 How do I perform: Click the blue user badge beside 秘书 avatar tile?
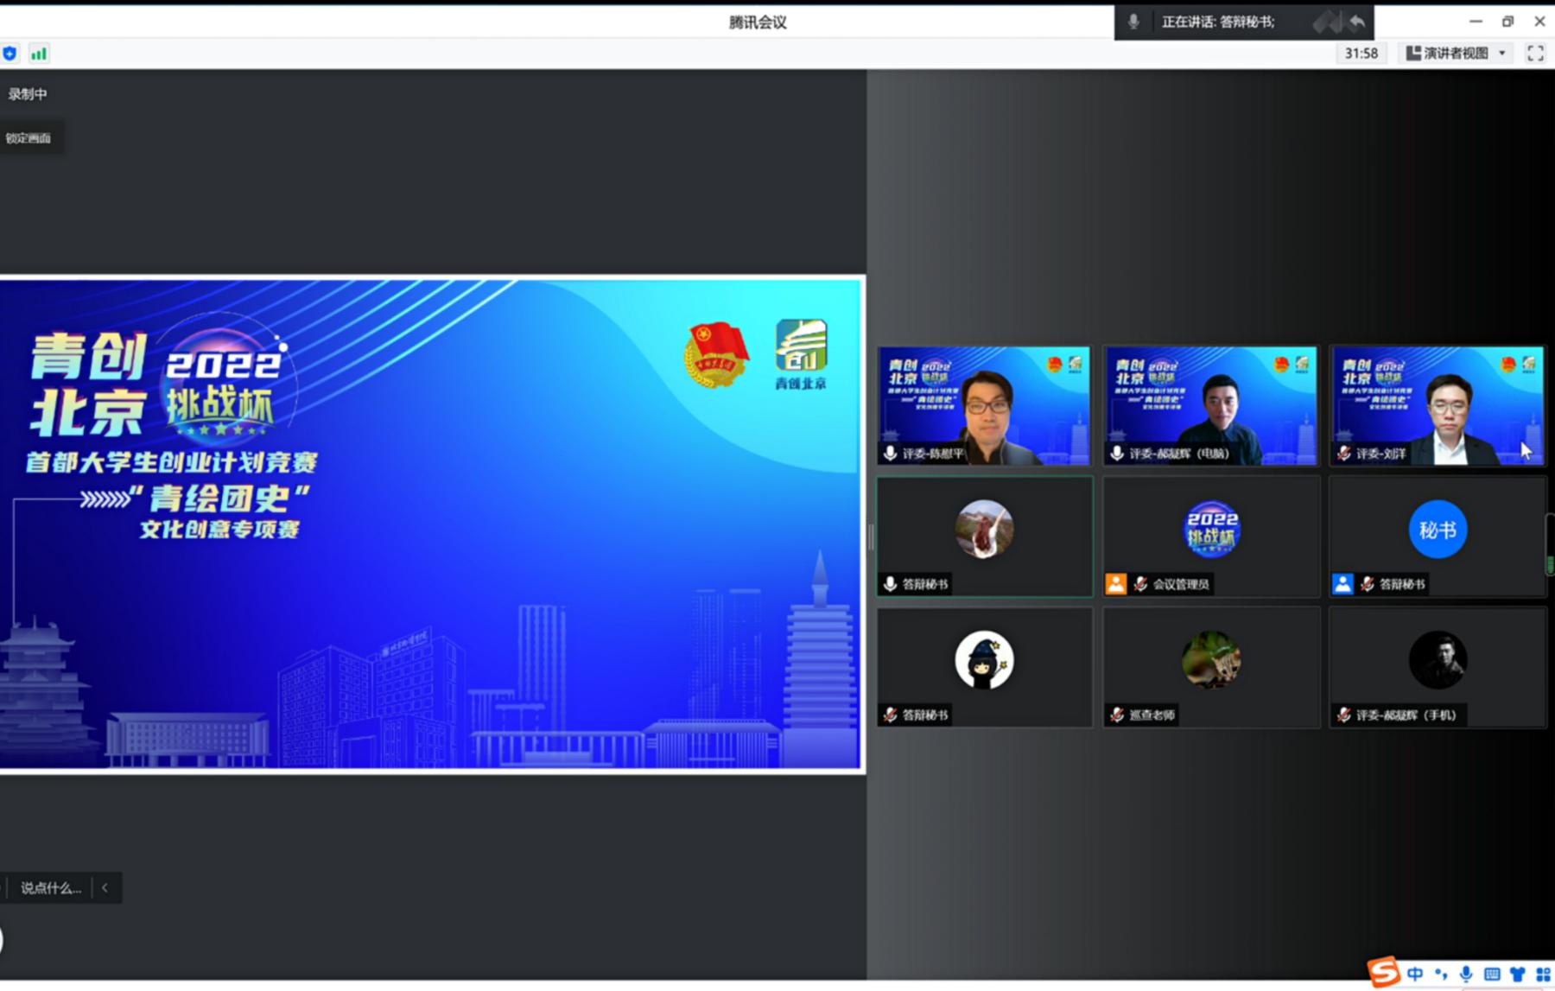coord(1342,584)
